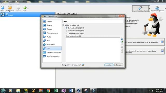The image size is (166, 93).
Task: Click the edit USB filter icon
Action: [122, 44]
